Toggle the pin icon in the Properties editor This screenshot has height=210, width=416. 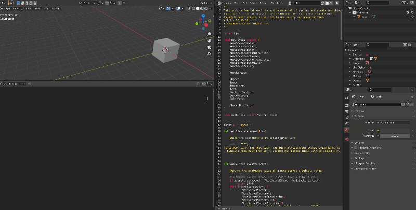pos(412,96)
